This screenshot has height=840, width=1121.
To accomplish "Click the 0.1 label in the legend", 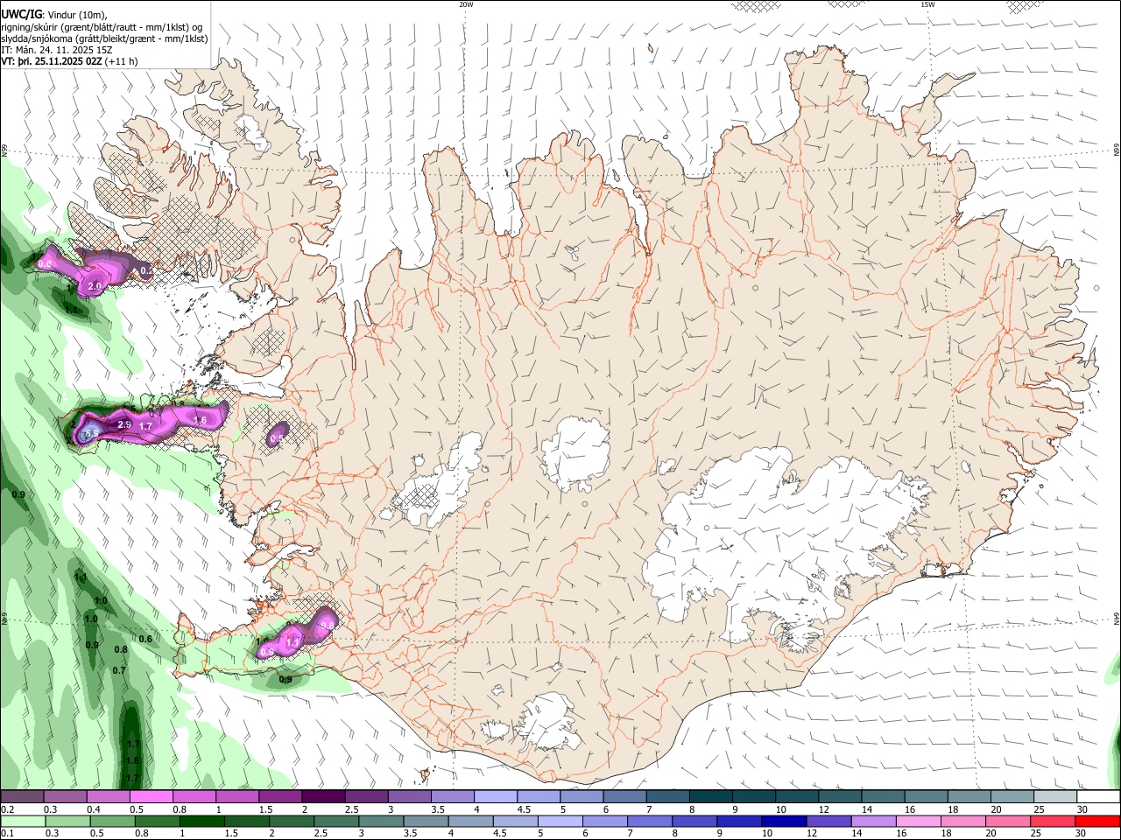I will [x=7, y=833].
